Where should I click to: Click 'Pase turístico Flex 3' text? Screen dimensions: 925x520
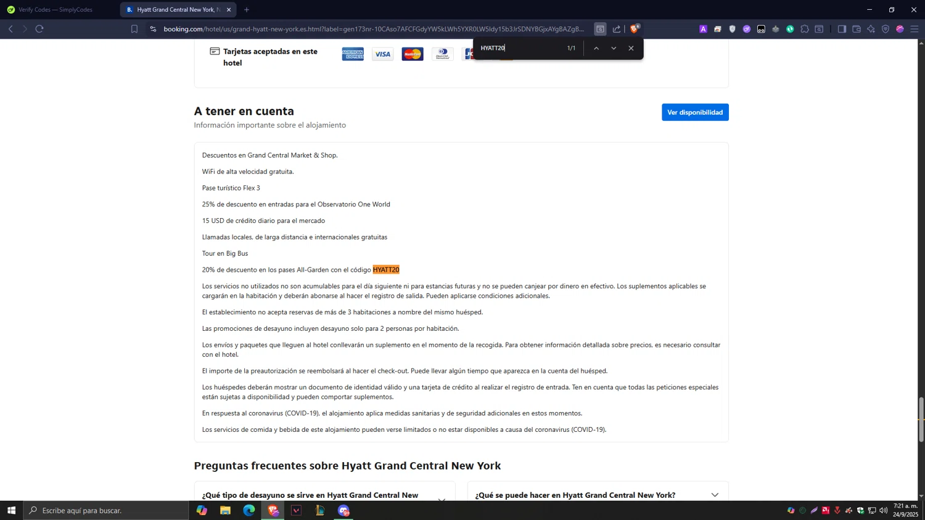click(231, 188)
